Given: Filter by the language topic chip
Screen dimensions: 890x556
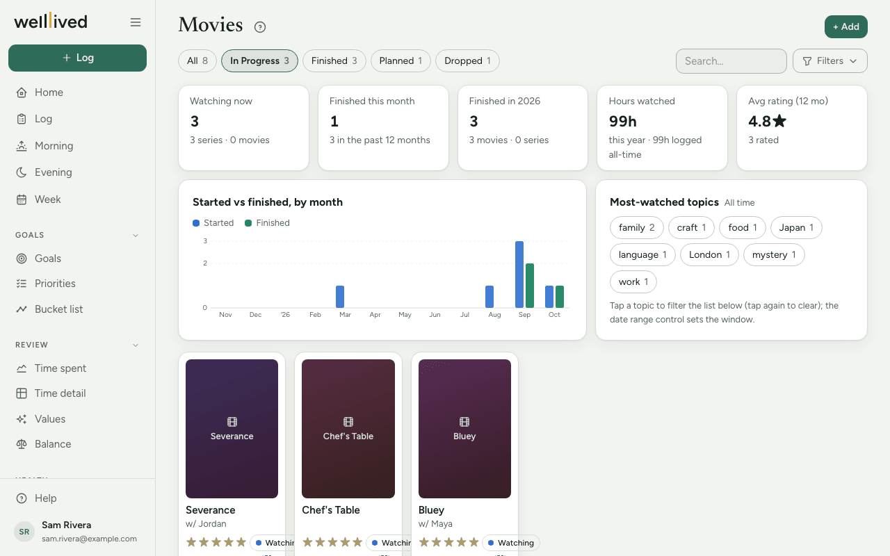Looking at the screenshot, I should [642, 254].
